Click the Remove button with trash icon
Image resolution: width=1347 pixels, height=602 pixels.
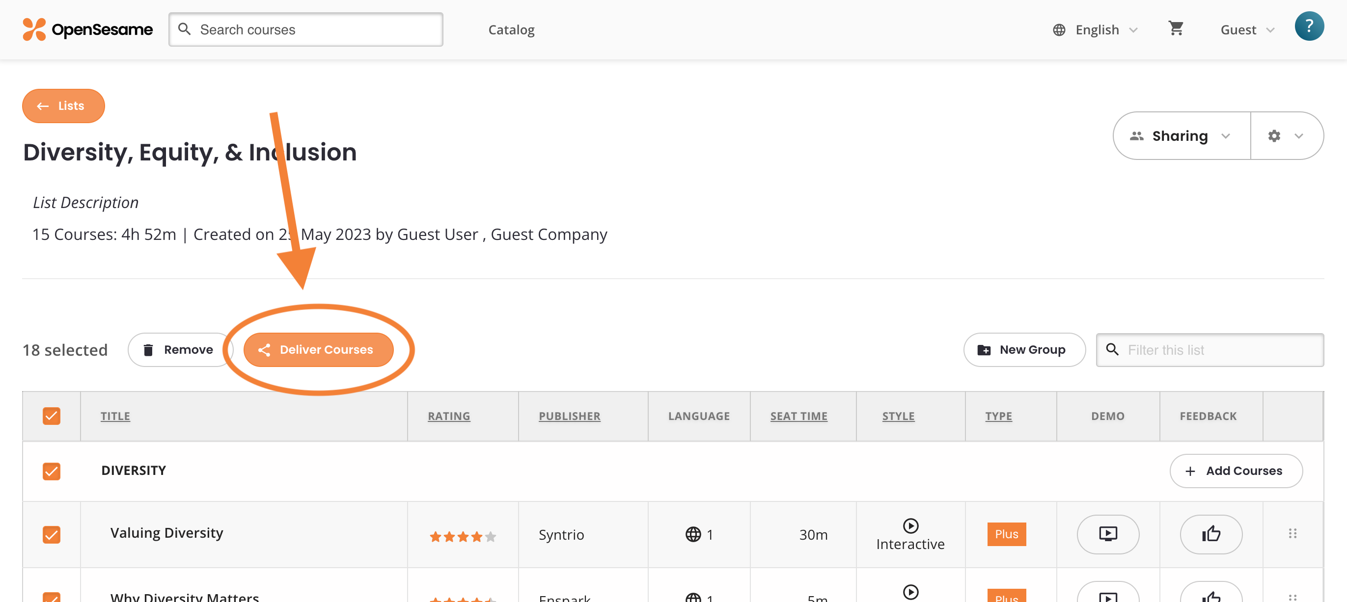[179, 350]
